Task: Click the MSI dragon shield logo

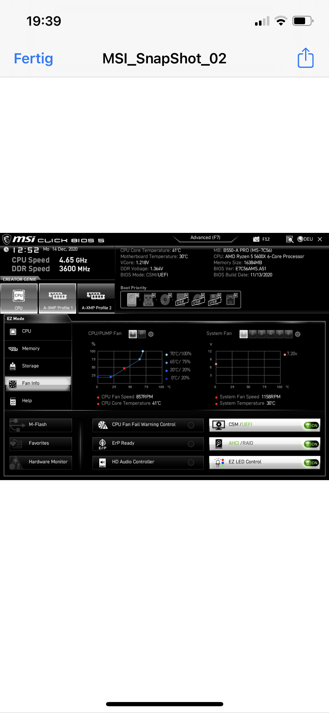Action: point(6,239)
